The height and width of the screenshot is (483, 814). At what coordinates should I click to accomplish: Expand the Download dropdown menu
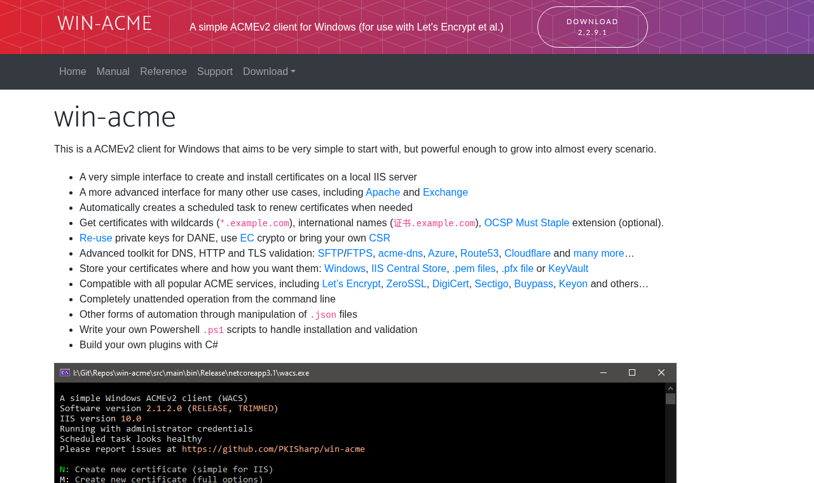point(269,72)
